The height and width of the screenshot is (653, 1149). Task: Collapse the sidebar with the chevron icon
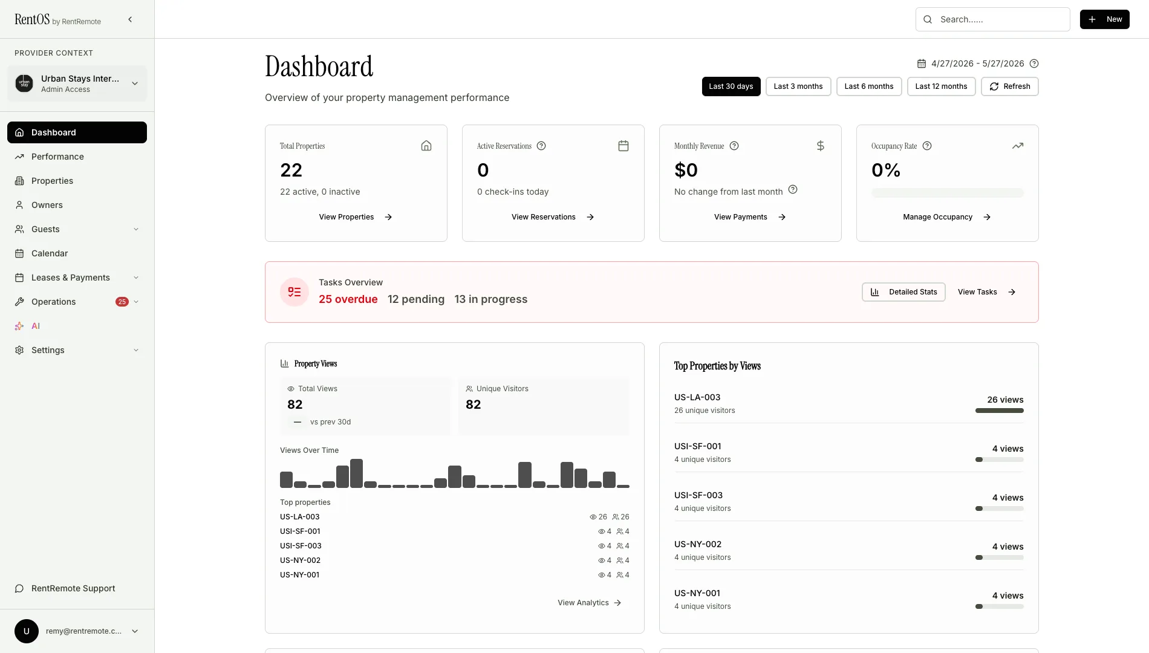point(130,19)
